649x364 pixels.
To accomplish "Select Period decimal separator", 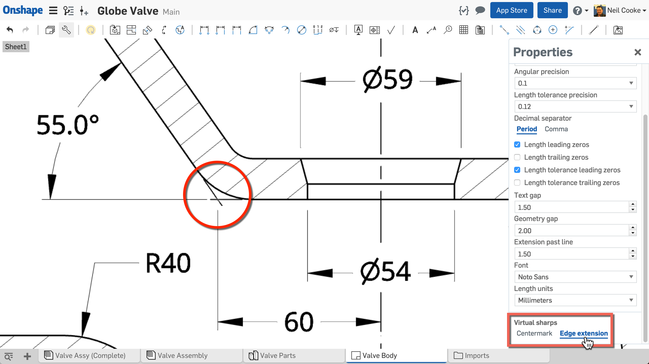I will coord(527,129).
